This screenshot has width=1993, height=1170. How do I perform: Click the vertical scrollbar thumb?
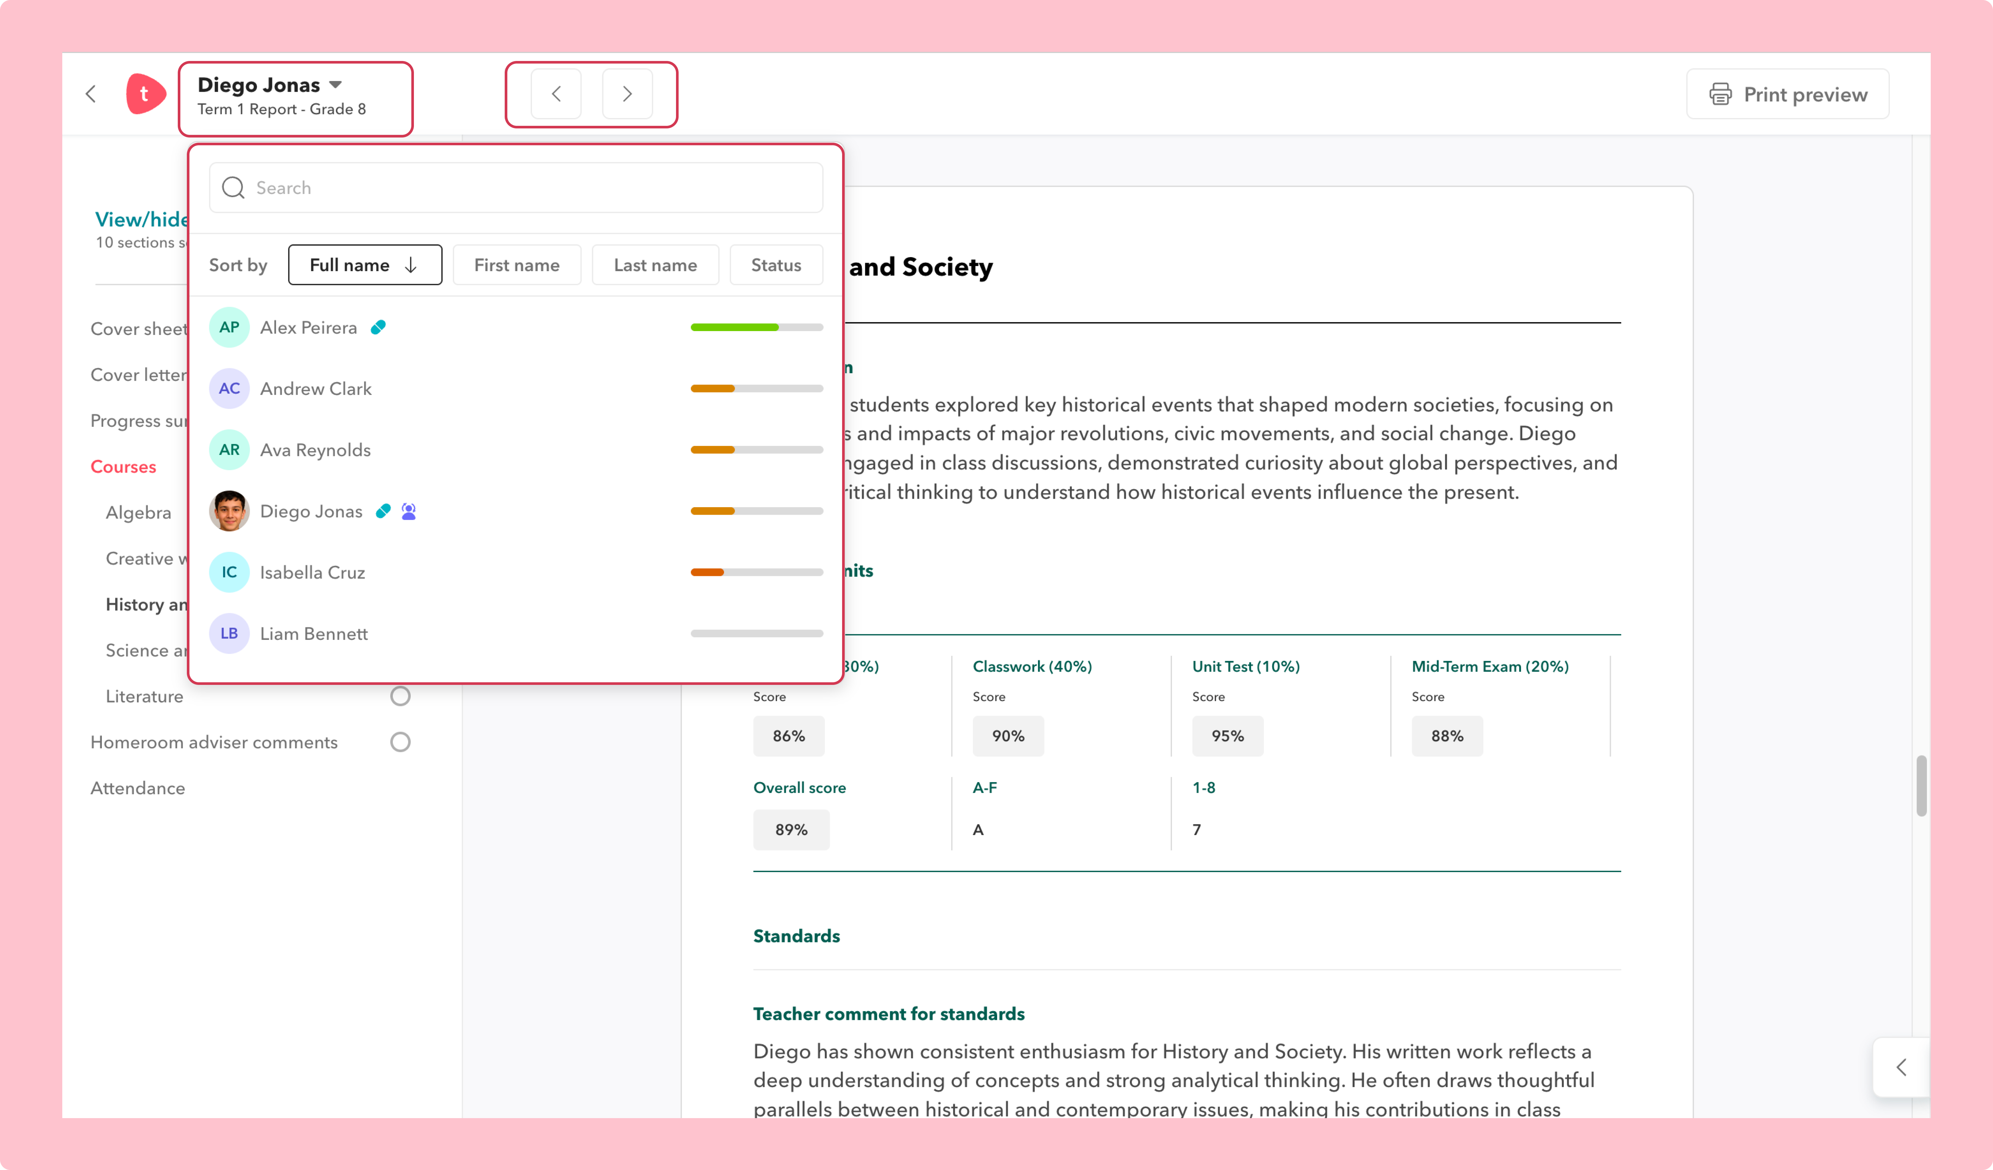(x=1922, y=785)
